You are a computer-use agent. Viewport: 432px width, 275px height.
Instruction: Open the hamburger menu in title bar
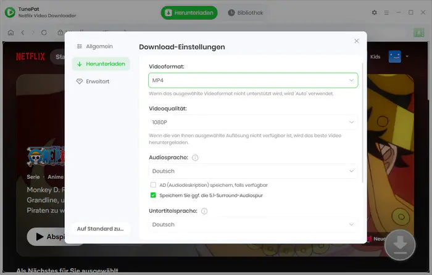386,13
